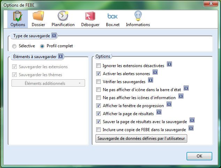Screen dimensions: 221x168
Task: Close the Options de FEBE window
Action: [x=211, y=3]
